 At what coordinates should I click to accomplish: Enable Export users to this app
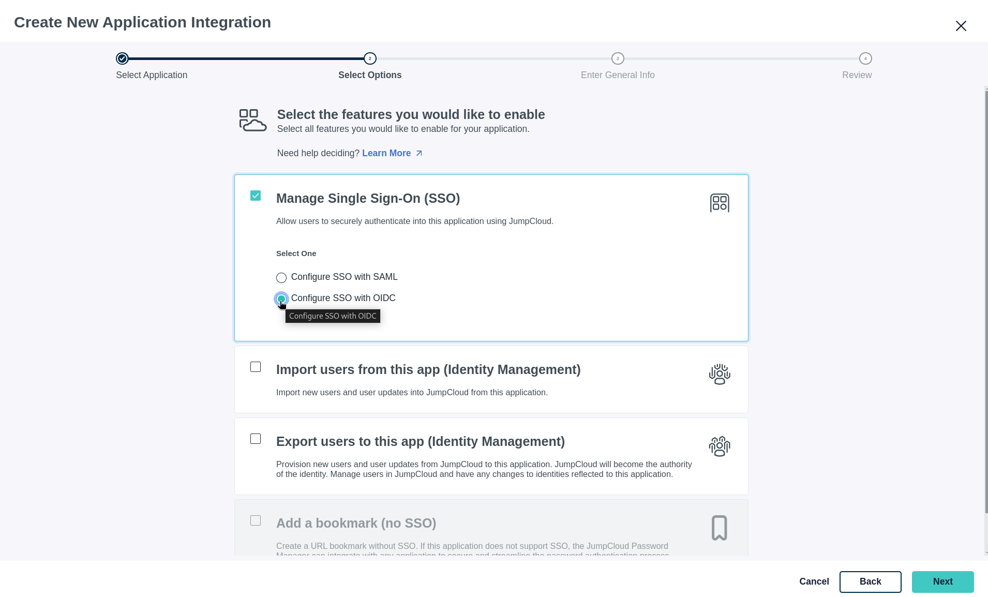[x=256, y=439]
